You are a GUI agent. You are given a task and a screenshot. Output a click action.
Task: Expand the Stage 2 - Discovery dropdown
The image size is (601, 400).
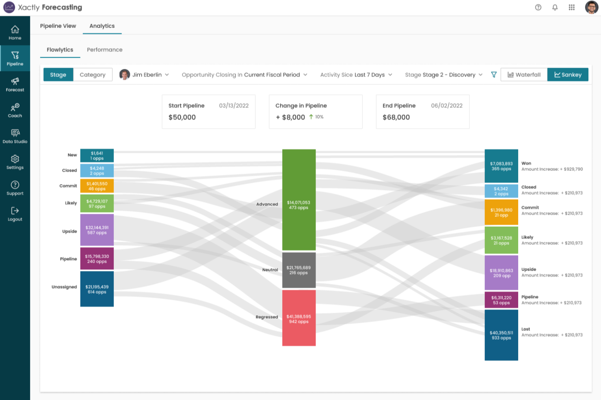pos(443,75)
